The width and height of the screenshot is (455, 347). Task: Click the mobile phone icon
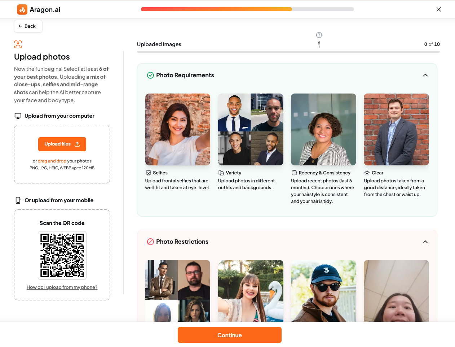click(18, 200)
